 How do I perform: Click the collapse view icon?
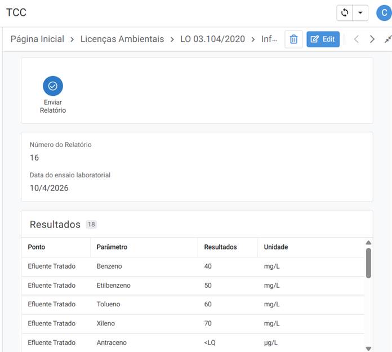(388, 39)
